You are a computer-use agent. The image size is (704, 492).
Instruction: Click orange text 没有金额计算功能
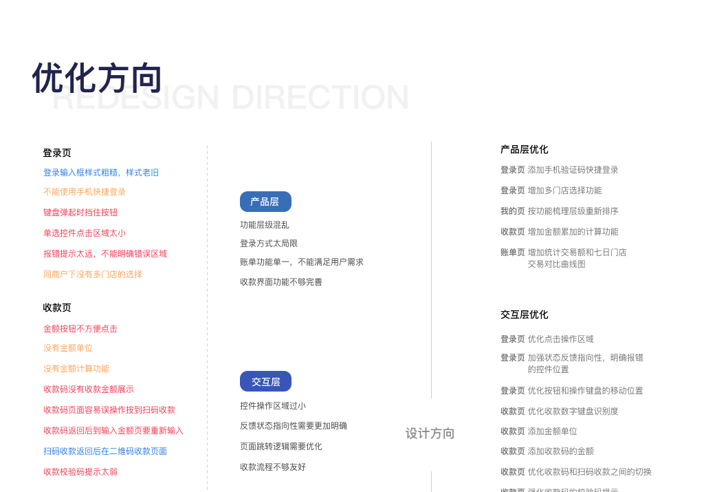pos(76,369)
